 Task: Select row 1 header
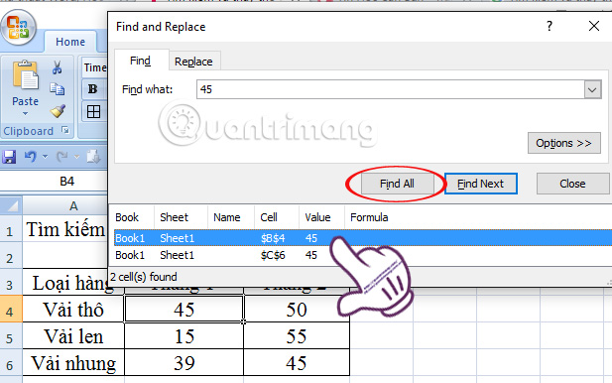coord(11,230)
